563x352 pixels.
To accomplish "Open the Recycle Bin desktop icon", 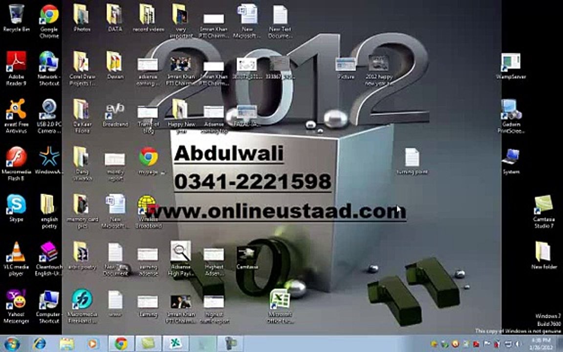I will click(x=16, y=18).
